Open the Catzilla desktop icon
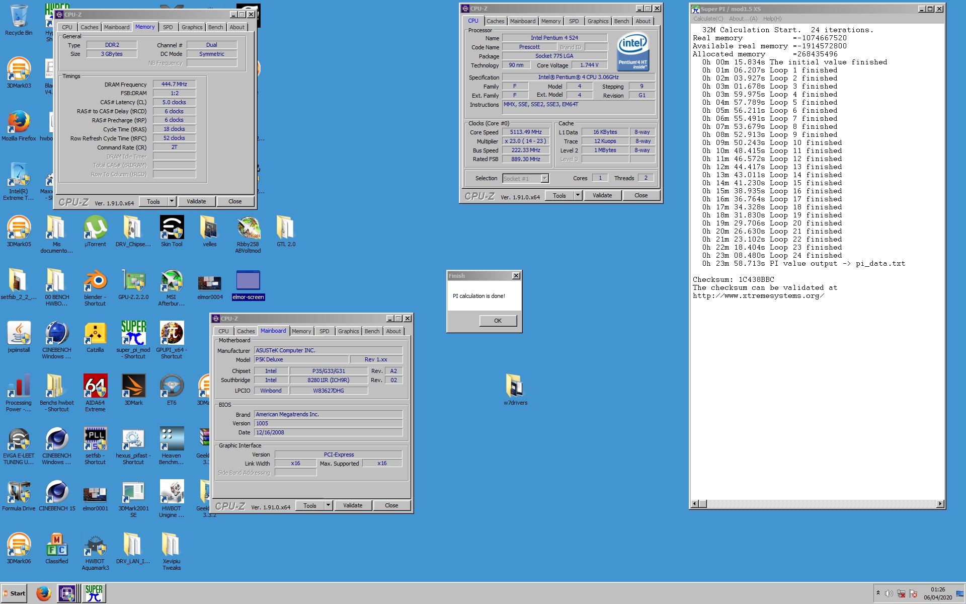 pos(95,334)
